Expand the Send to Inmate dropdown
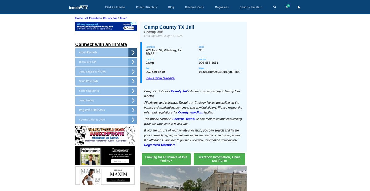The width and height of the screenshot is (370, 191). (x=251, y=7)
